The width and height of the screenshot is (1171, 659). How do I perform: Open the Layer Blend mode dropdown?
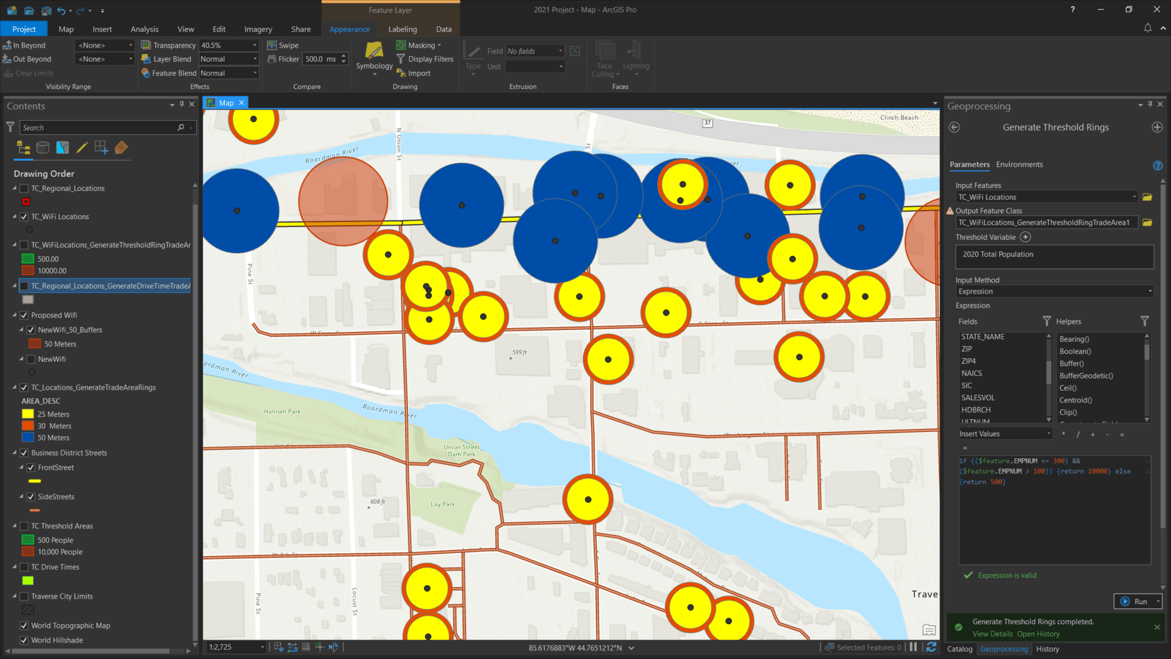click(x=254, y=59)
